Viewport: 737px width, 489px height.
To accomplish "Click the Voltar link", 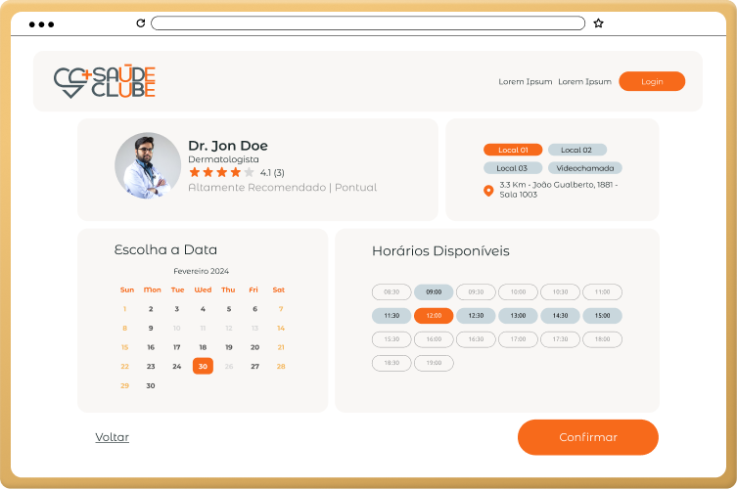I will [112, 437].
